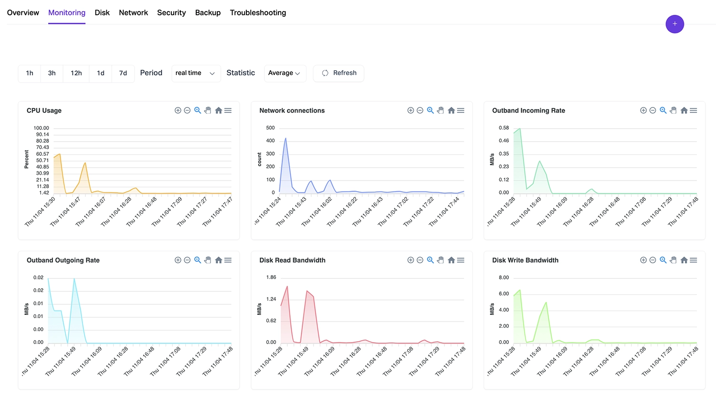Zoom out on CPU Usage chart
The height and width of the screenshot is (397, 716).
point(187,110)
